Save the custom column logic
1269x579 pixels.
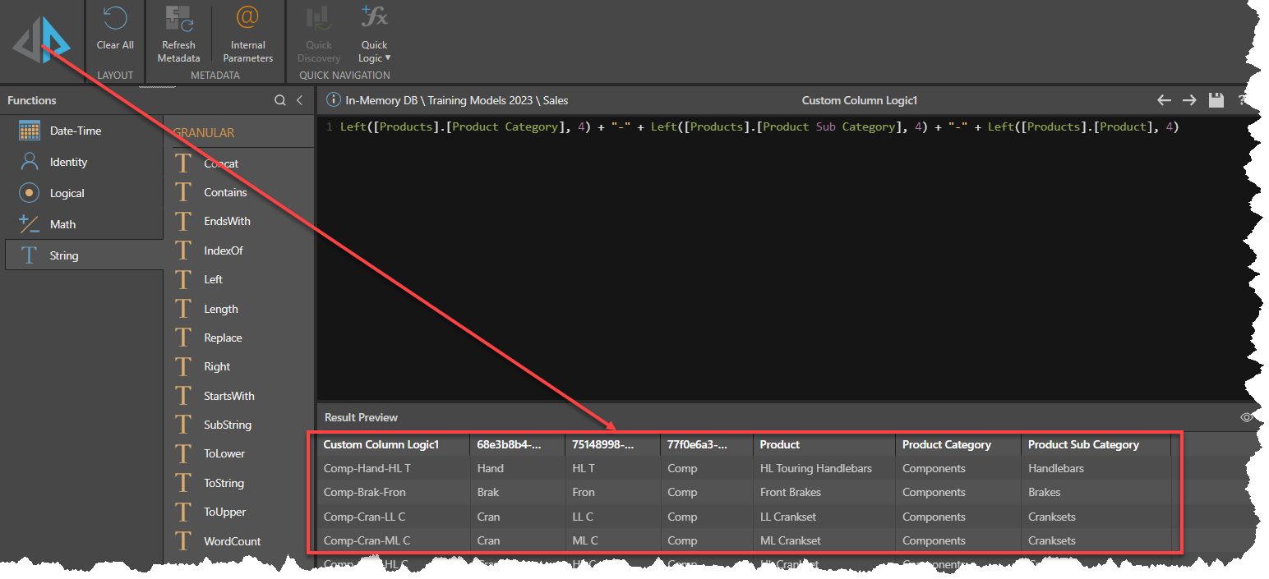click(1216, 99)
